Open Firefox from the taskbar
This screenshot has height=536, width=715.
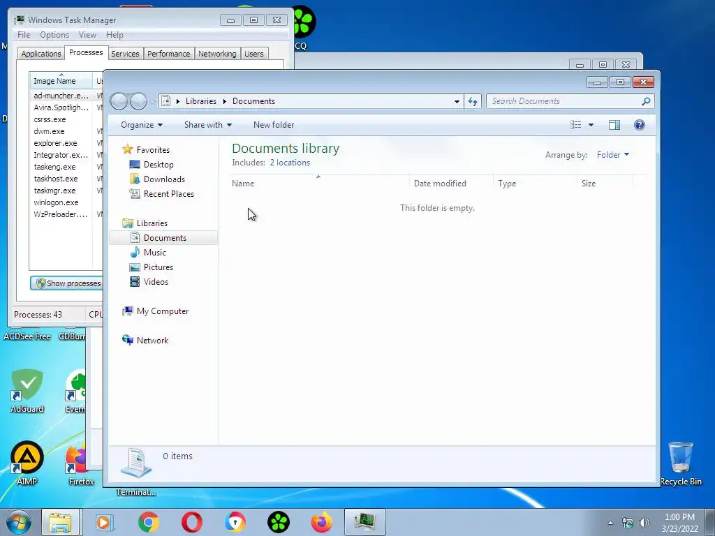[x=322, y=522]
